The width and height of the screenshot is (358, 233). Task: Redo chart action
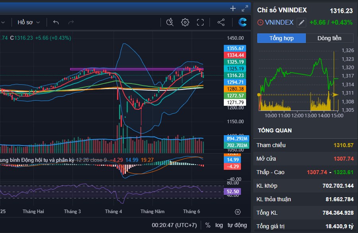(71, 22)
